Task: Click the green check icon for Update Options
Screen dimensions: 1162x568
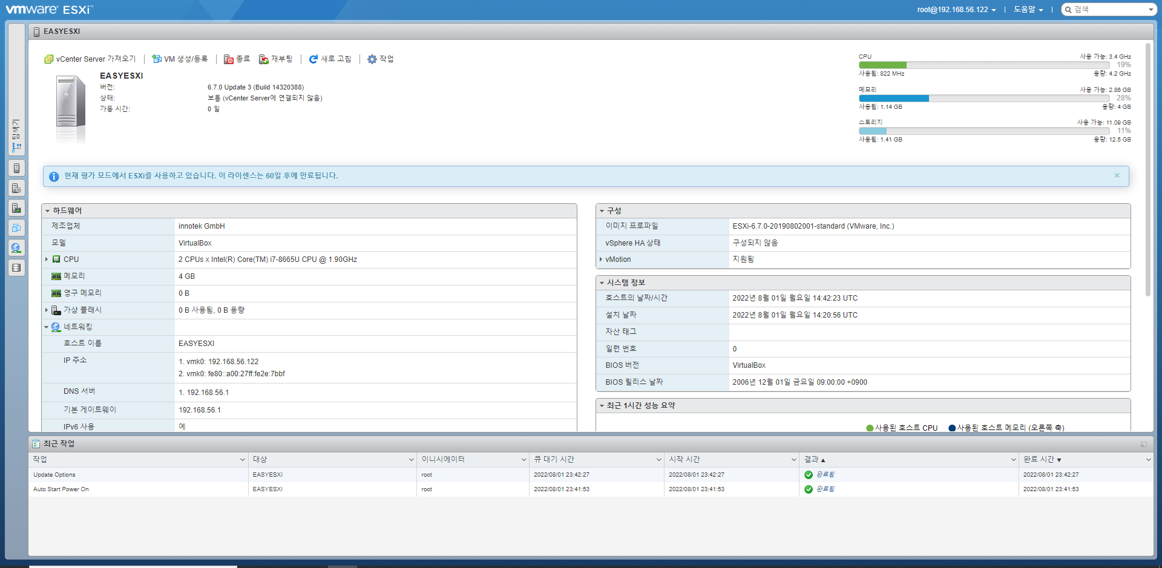Action: point(809,475)
